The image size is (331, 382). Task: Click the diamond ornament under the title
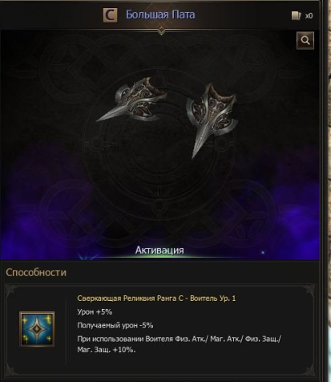pos(161,30)
